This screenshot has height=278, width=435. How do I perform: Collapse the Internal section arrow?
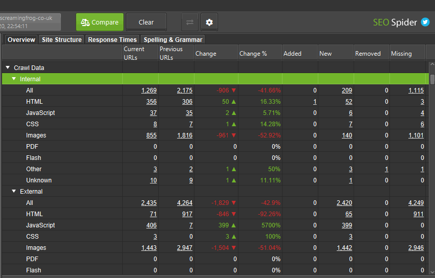[x=14, y=79]
